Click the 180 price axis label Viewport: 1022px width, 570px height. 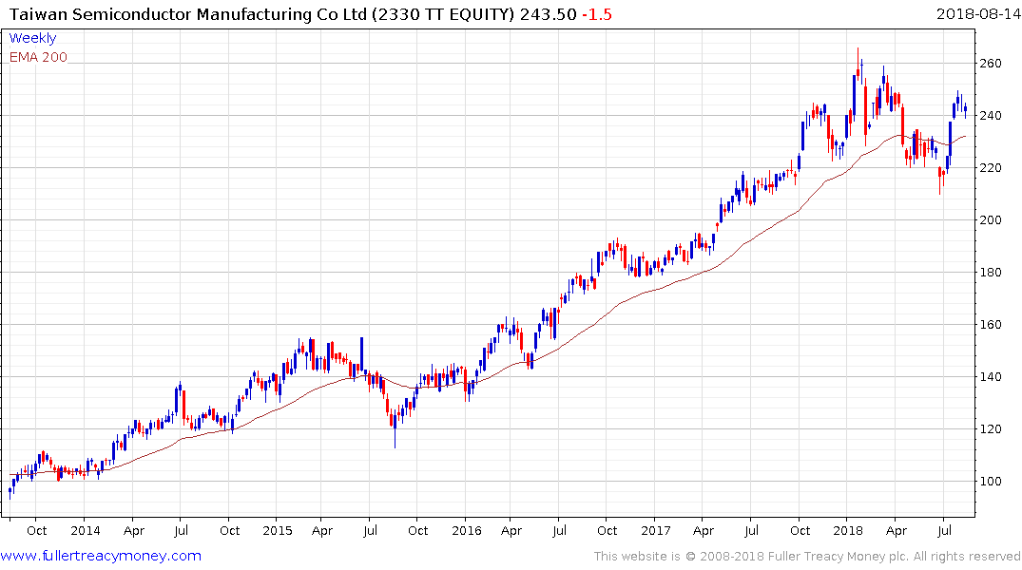990,273
